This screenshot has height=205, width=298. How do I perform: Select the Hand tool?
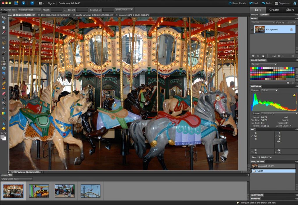(3, 27)
